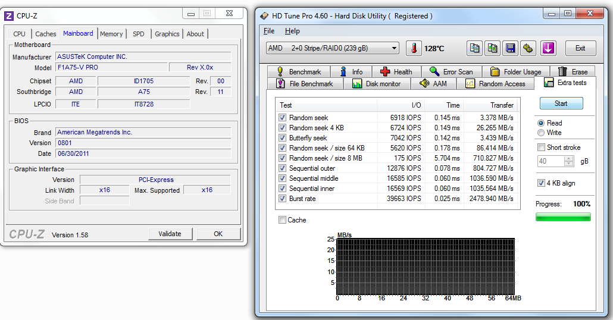
Task: Switch to the File Benchmark tab
Action: click(x=305, y=84)
